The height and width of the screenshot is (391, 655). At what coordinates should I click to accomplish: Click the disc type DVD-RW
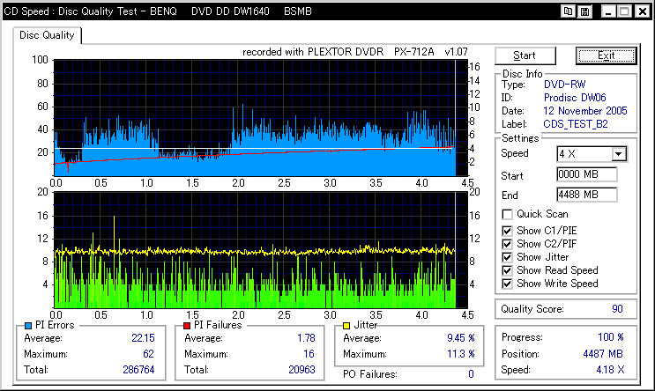tap(565, 85)
